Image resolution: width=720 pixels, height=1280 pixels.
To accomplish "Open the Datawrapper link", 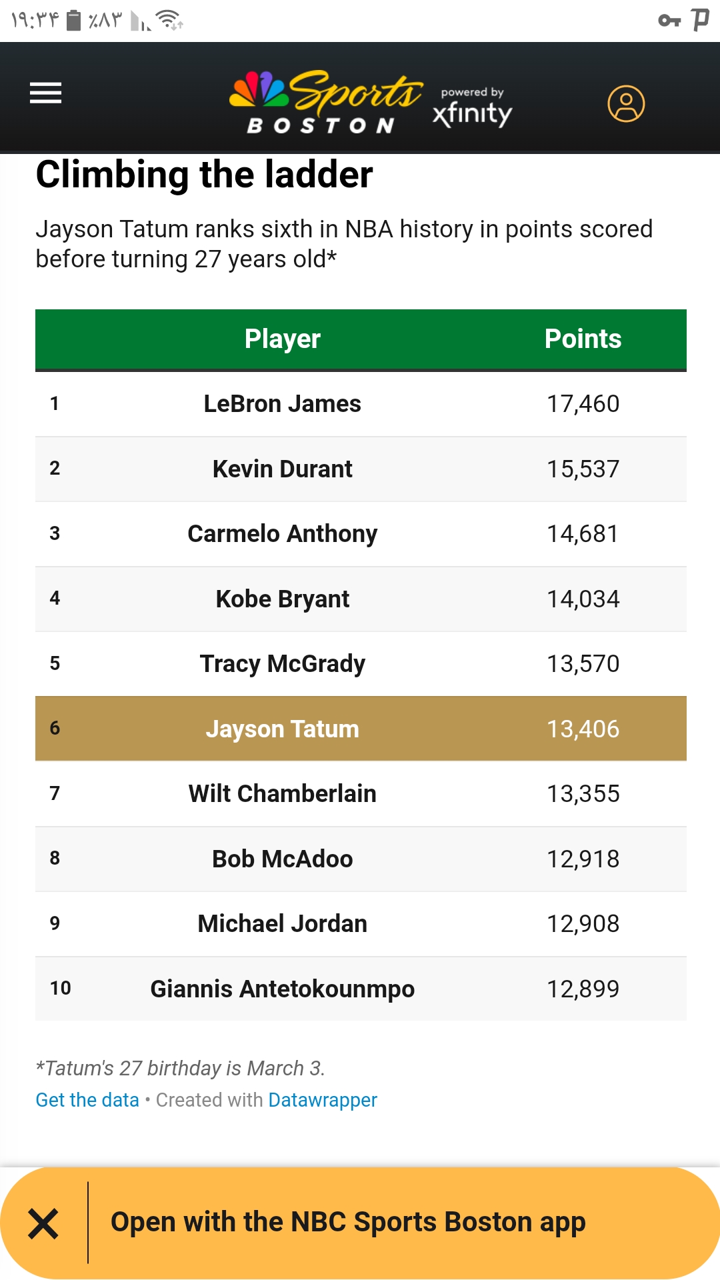I will pyautogui.click(x=323, y=1100).
